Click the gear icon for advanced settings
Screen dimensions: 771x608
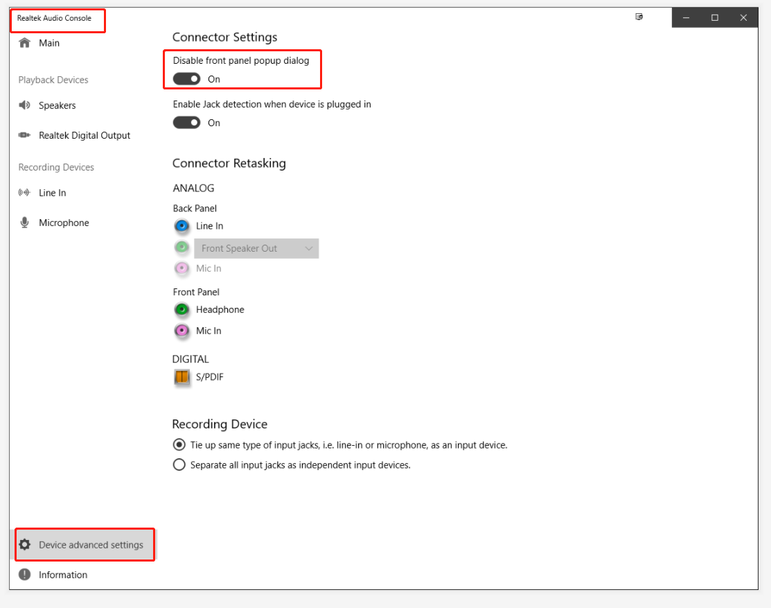tap(24, 544)
